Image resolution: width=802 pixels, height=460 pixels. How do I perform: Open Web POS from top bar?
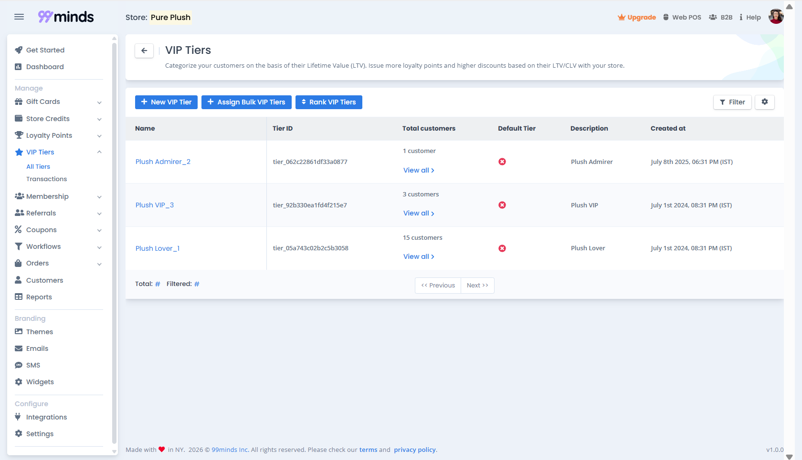pos(682,17)
